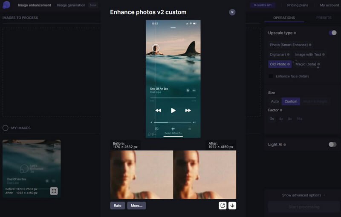Check the Enhance face details checkbox
341x217 pixels.
(x=271, y=77)
